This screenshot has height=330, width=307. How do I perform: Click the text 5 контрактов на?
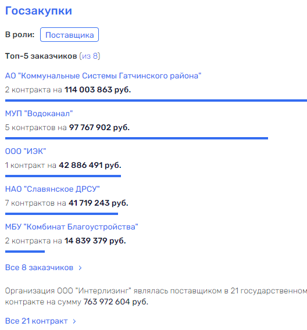pos(36,128)
